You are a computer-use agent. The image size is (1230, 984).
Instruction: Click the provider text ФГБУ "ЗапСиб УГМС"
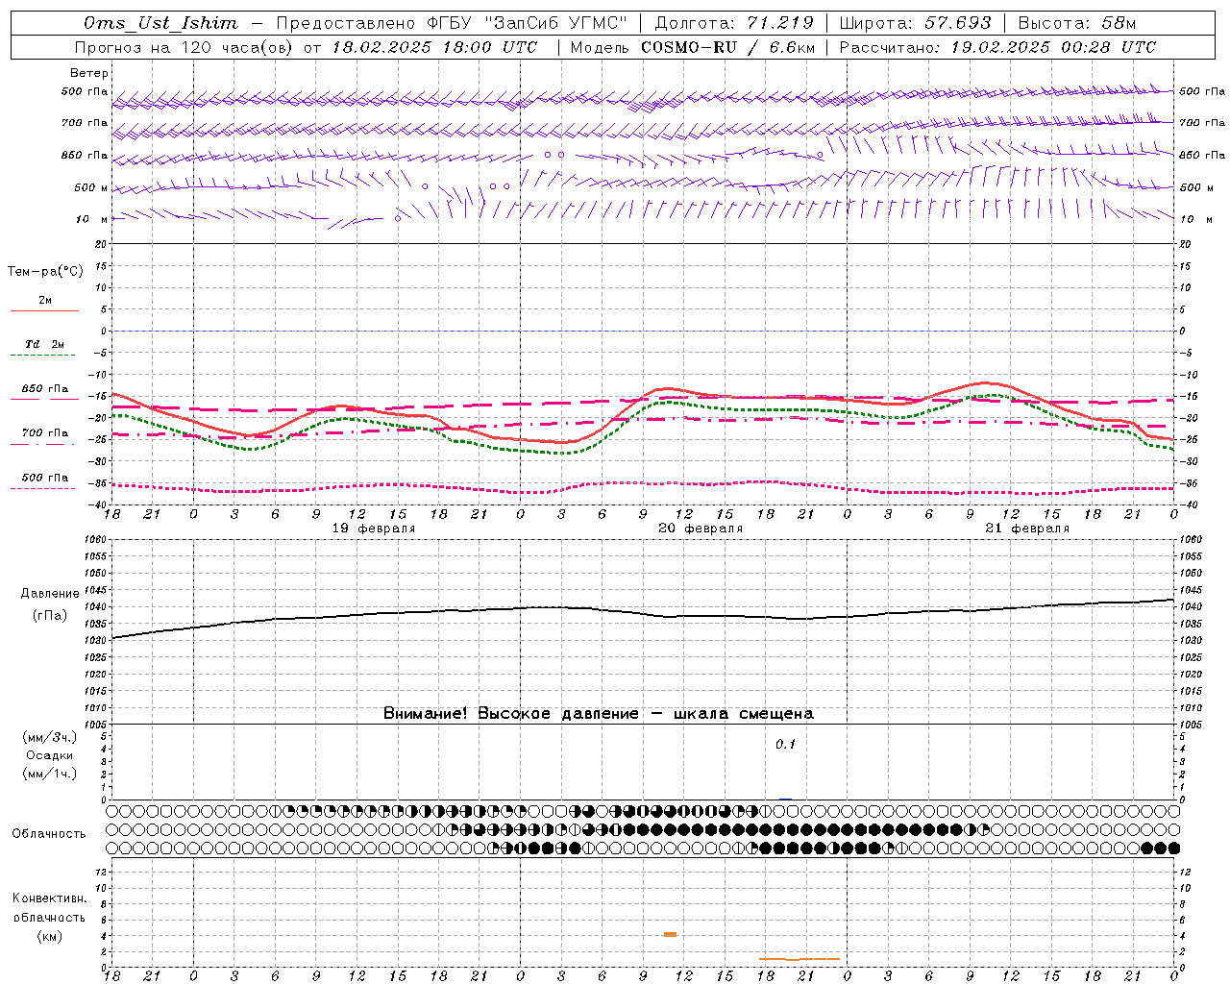point(526,23)
